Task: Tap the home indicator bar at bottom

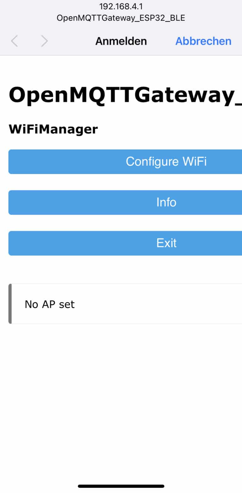Action: tap(121, 486)
